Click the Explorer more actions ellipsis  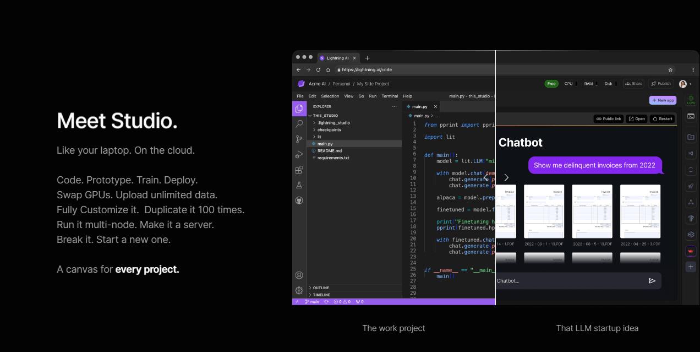click(395, 106)
